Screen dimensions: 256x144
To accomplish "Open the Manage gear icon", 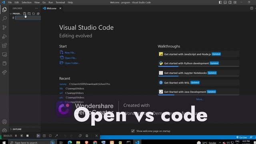I will [x=4, y=130].
